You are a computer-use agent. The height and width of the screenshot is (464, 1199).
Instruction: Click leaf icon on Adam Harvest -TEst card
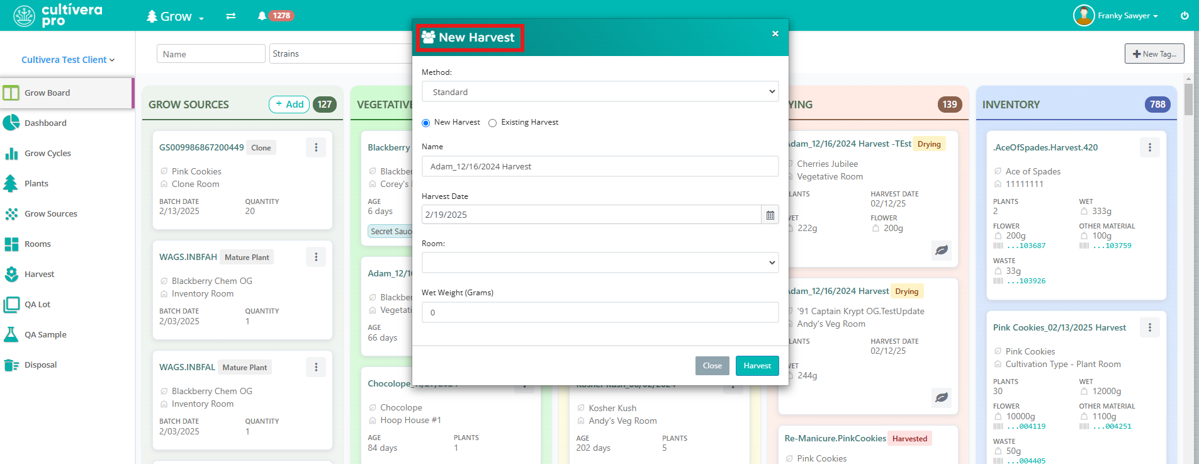942,251
